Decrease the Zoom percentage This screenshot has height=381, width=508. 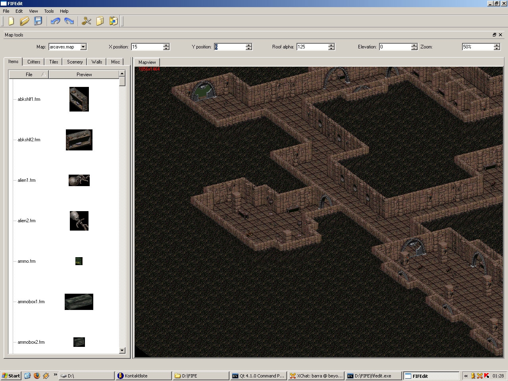coord(497,48)
